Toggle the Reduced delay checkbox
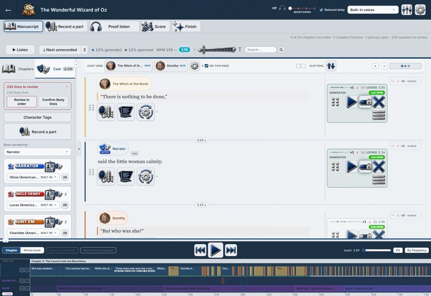 pos(321,10)
